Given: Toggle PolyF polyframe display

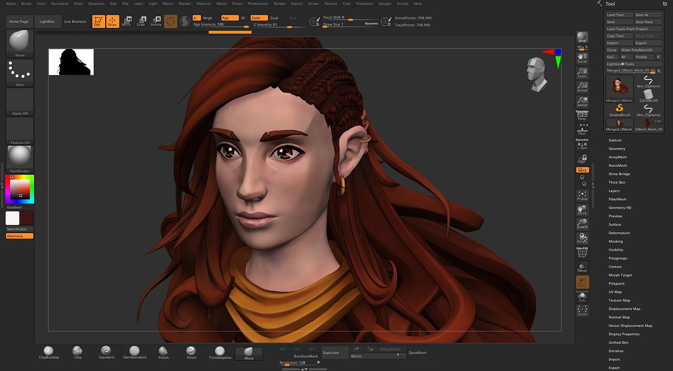Looking at the screenshot, I should coord(582,253).
